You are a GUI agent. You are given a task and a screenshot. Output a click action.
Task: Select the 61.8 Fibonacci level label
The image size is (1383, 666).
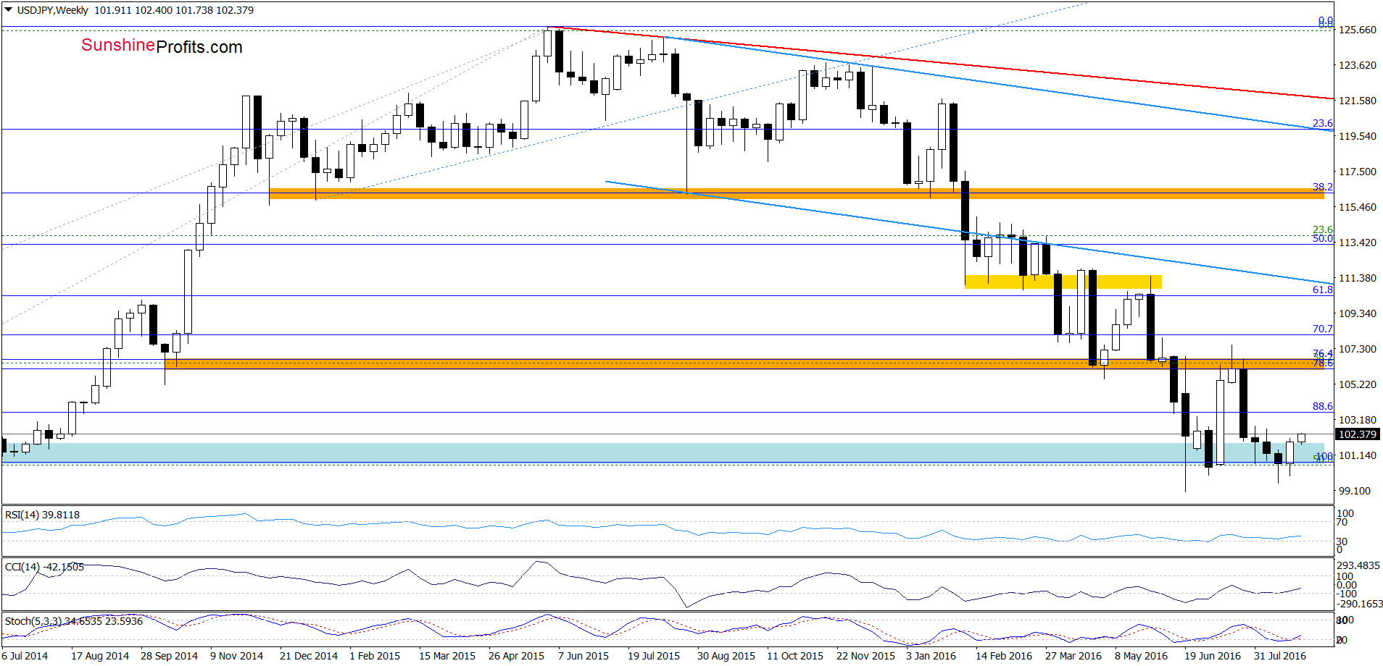pyautogui.click(x=1323, y=290)
